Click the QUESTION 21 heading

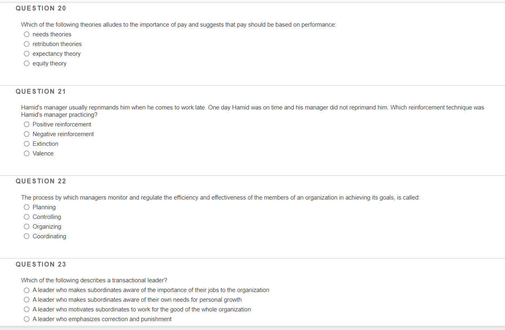[41, 91]
